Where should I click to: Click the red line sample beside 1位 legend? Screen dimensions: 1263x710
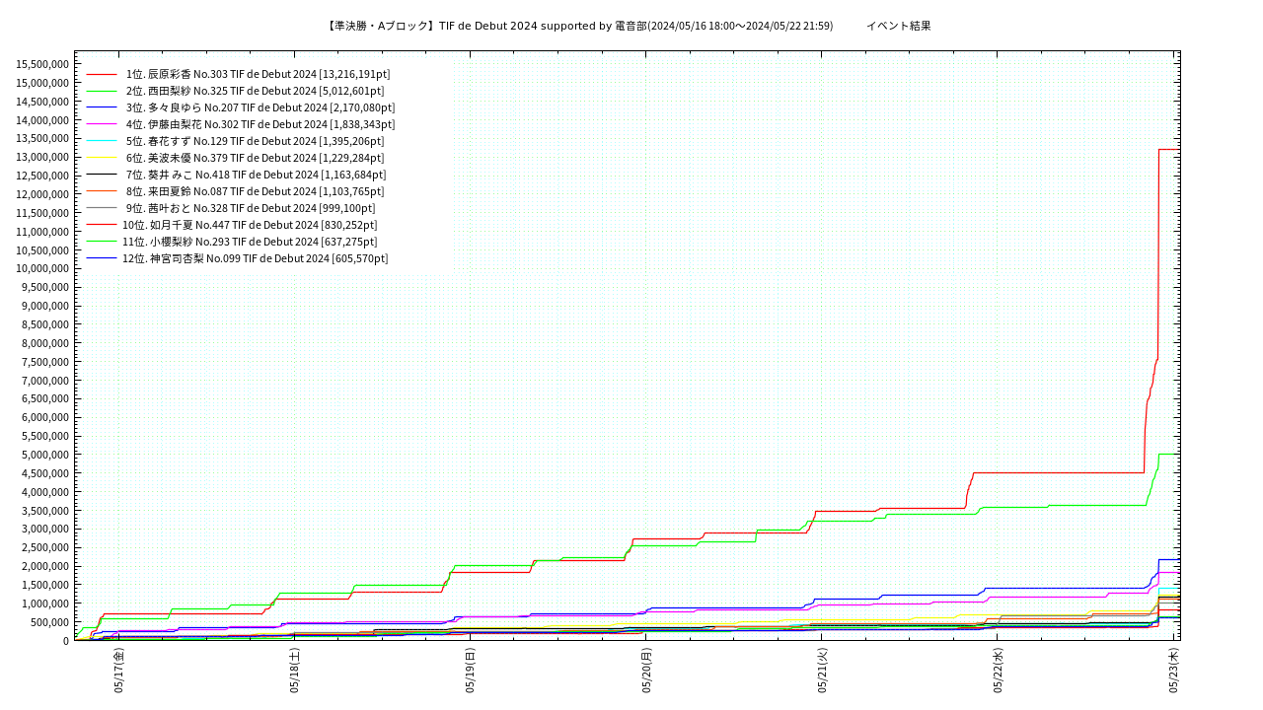pos(102,74)
